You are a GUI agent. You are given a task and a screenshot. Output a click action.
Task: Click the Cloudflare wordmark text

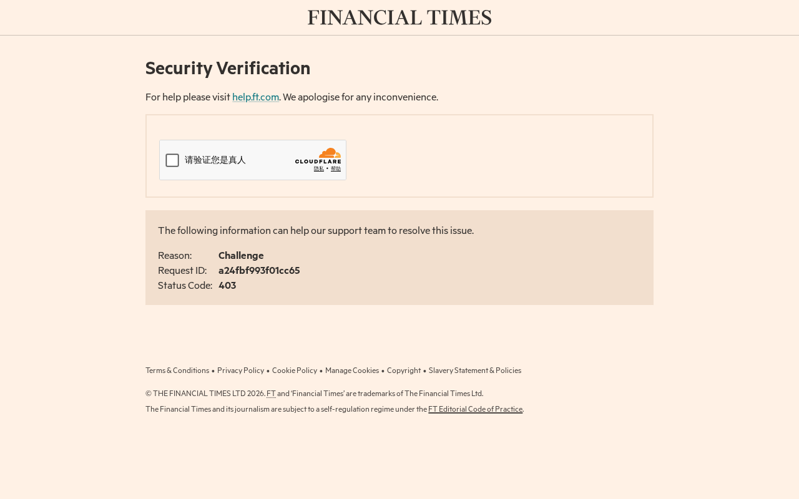coord(318,162)
